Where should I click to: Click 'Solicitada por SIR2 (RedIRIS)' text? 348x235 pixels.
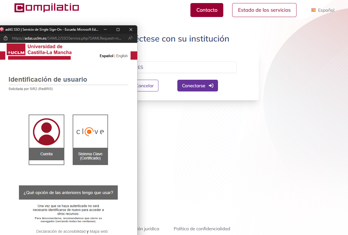point(31,89)
